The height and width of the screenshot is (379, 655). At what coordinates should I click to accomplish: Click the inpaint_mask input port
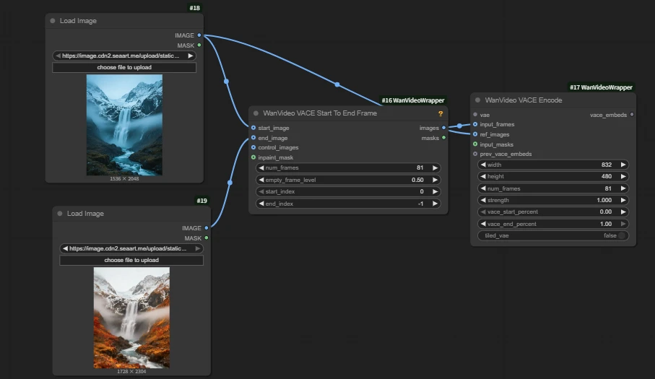253,157
